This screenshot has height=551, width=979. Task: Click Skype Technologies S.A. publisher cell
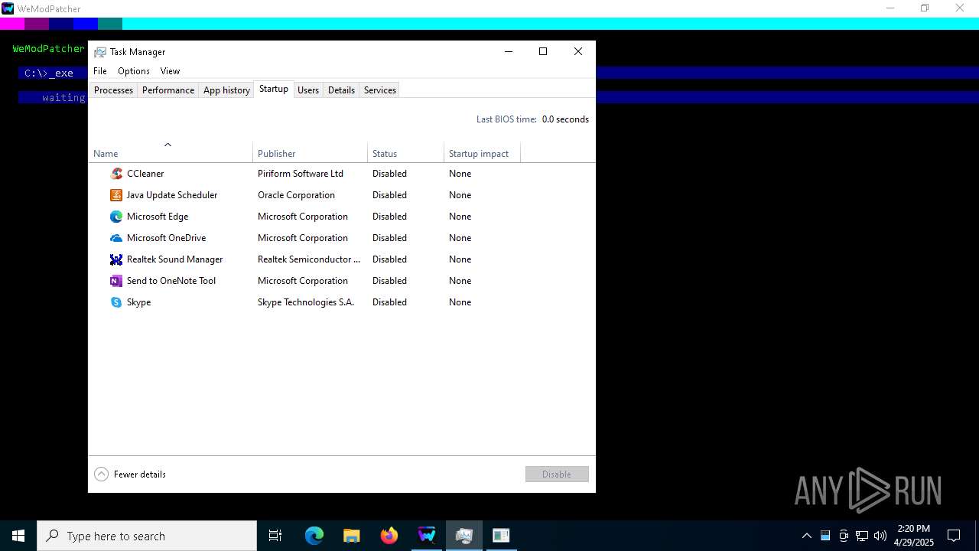tap(306, 302)
